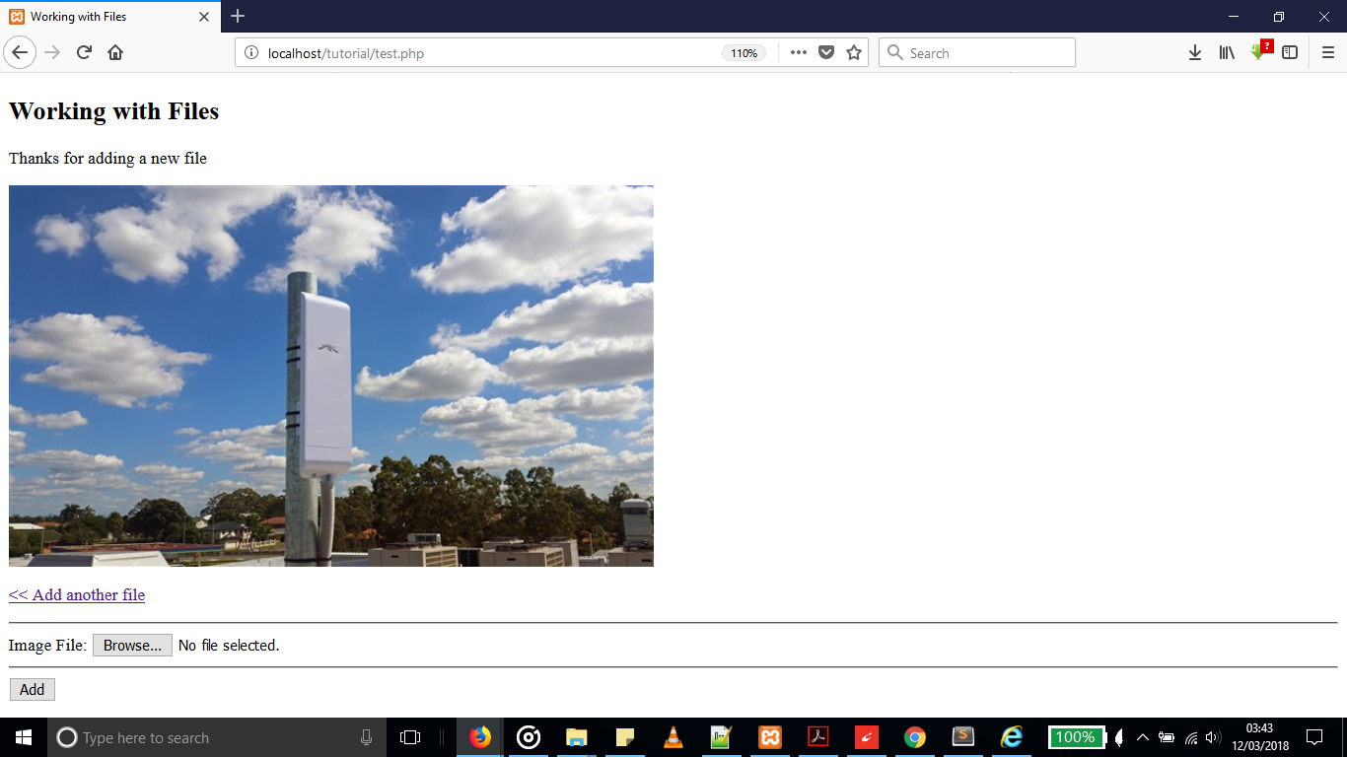Open Sublime Text from the taskbar

coord(963,737)
